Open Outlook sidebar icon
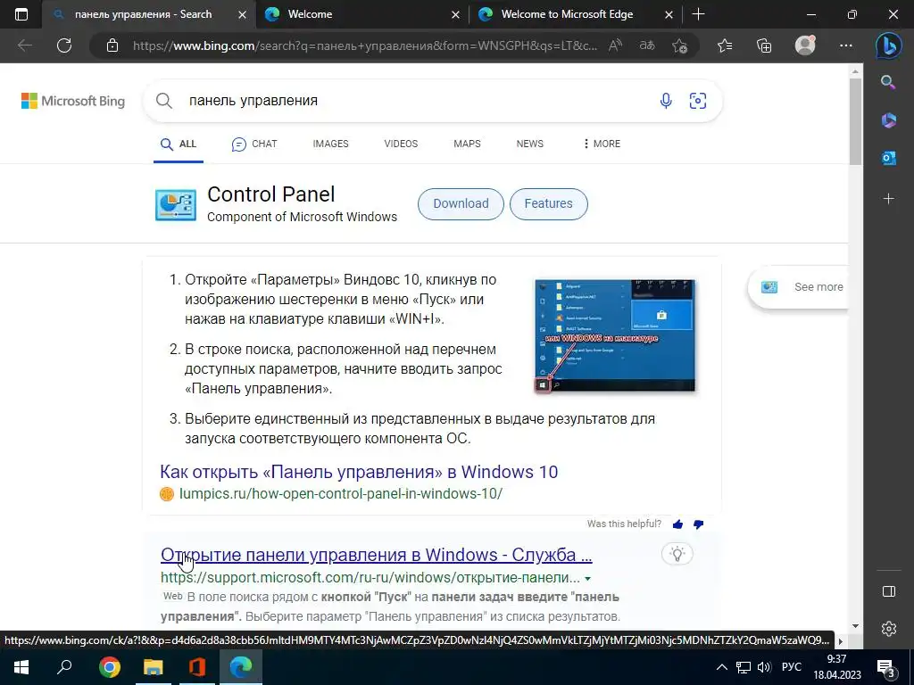This screenshot has width=914, height=685. (888, 158)
